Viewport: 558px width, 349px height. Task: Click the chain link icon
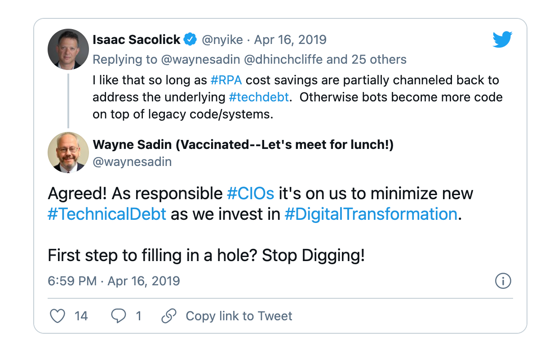click(x=168, y=316)
